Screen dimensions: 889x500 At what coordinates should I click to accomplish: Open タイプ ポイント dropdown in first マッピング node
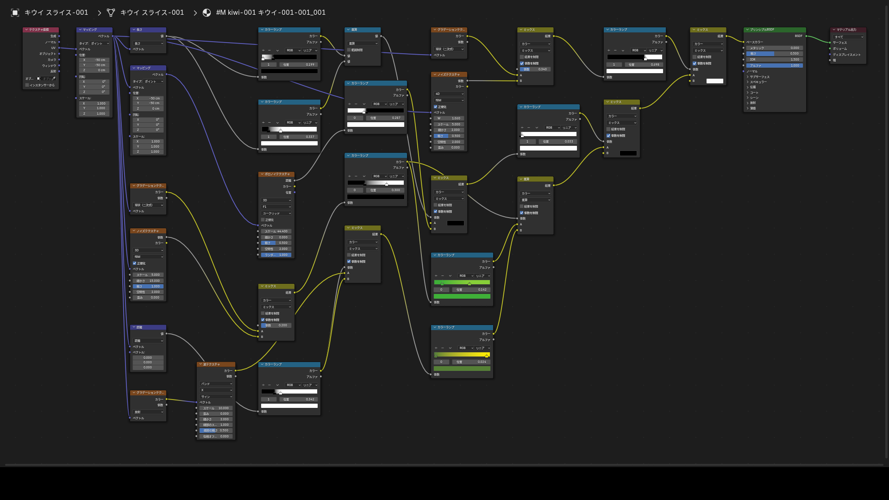pyautogui.click(x=100, y=44)
